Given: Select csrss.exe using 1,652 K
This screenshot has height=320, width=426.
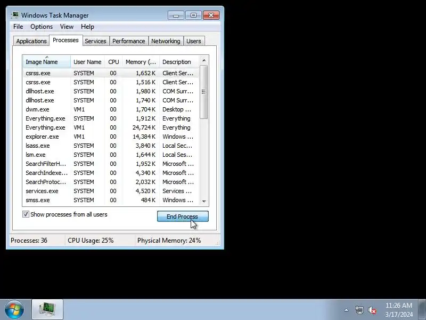Looking at the screenshot, I should 111,73.
